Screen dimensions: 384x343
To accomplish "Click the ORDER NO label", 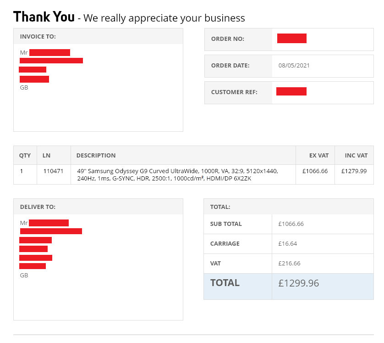I will [228, 39].
